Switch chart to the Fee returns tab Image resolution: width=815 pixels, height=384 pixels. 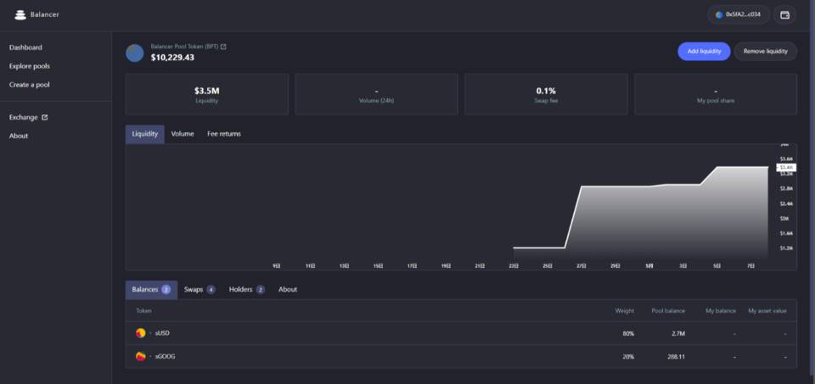pyautogui.click(x=224, y=134)
